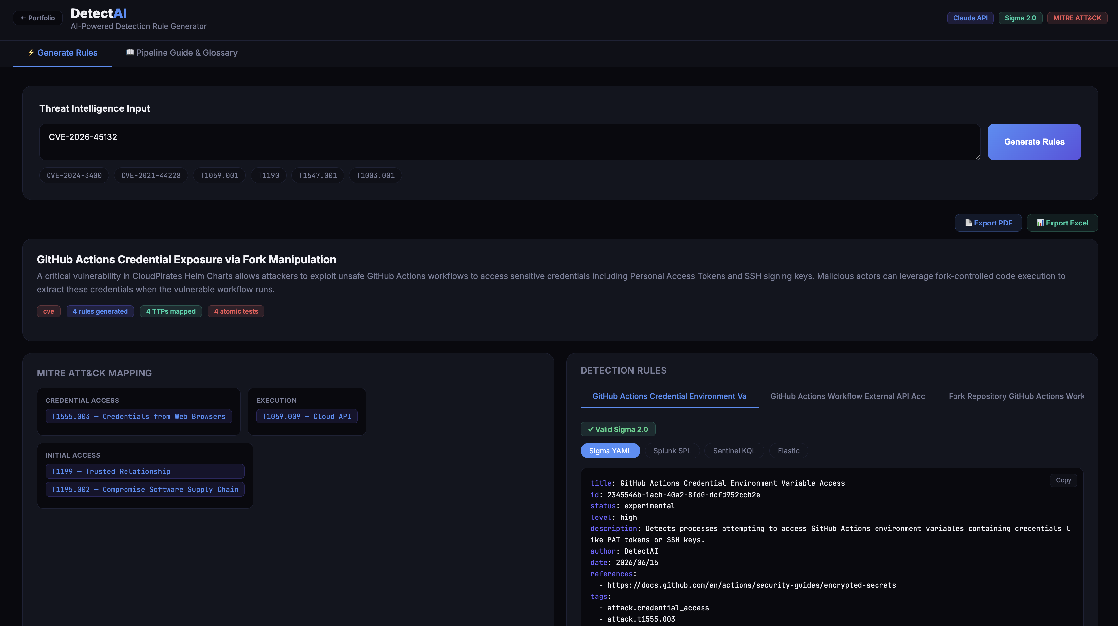1118x626 pixels.
Task: Switch to Sigma YAML format
Action: point(610,451)
